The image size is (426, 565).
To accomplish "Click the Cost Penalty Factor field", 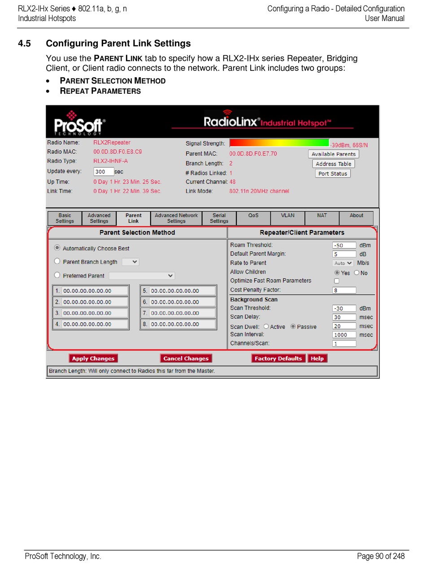I will [x=344, y=290].
